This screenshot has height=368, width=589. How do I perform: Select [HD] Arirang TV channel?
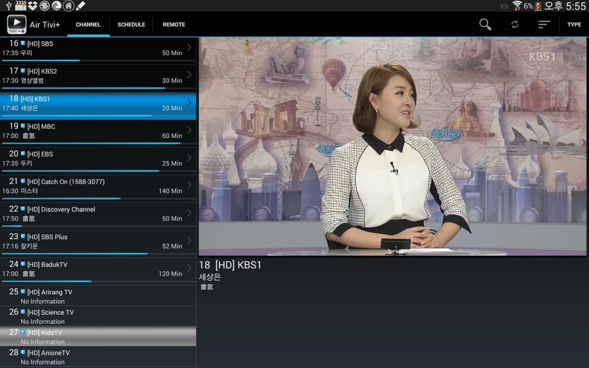[98, 296]
